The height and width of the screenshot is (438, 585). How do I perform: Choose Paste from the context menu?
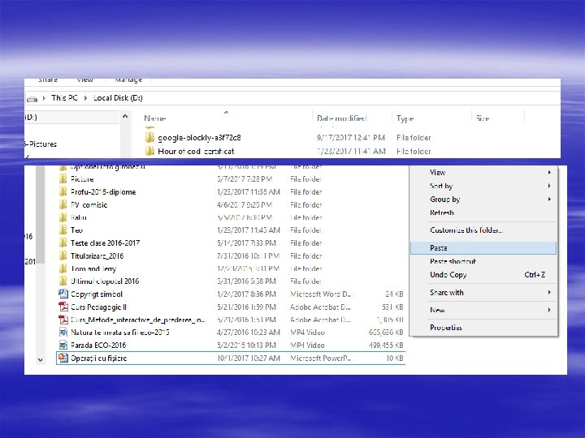[483, 248]
